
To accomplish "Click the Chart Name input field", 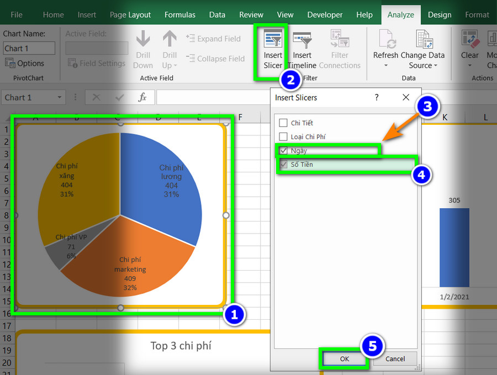I will click(x=29, y=48).
